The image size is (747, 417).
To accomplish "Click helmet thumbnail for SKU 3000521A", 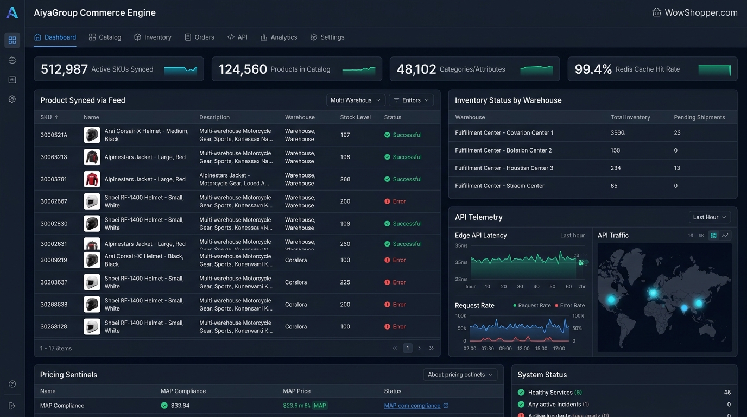I will tap(92, 135).
